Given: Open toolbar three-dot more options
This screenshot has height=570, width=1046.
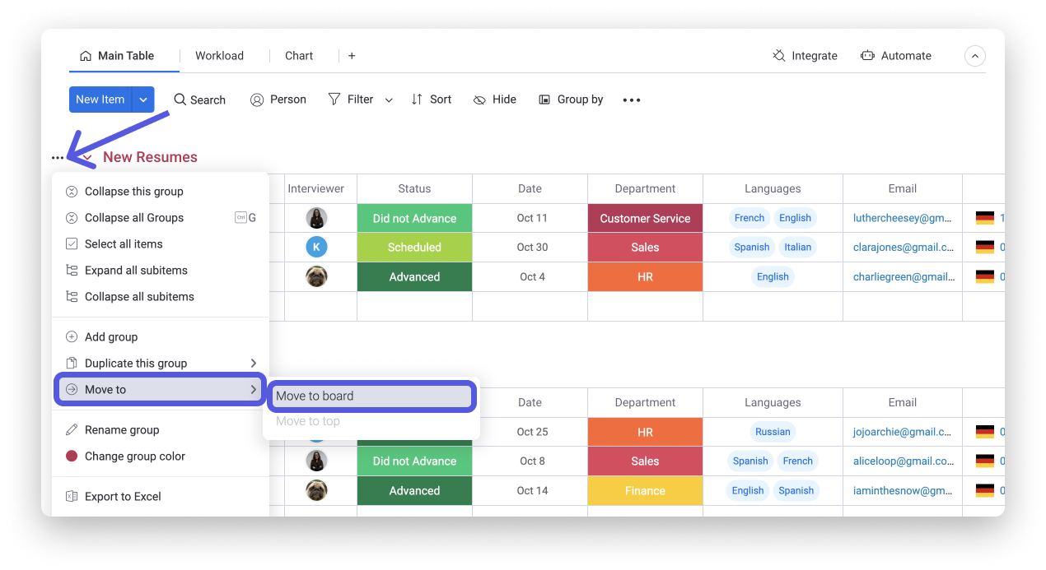Looking at the screenshot, I should (631, 100).
